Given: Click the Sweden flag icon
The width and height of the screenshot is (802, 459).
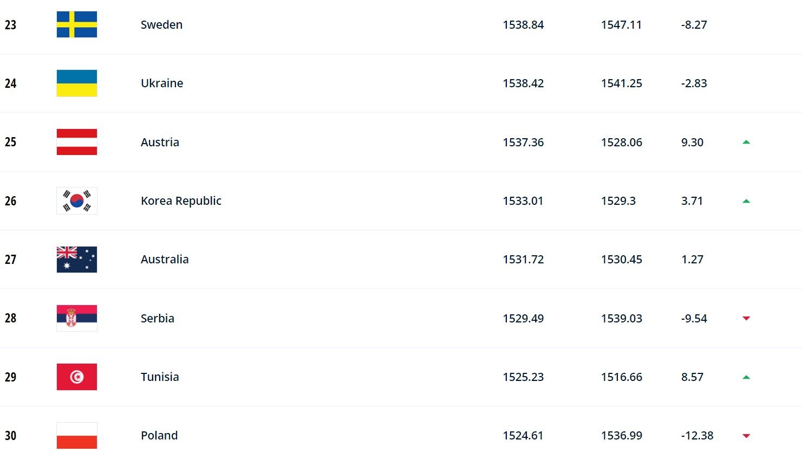Looking at the screenshot, I should 77,24.
